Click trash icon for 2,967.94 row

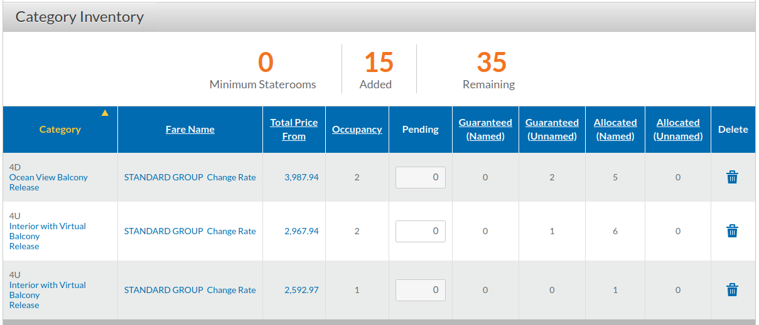click(732, 231)
